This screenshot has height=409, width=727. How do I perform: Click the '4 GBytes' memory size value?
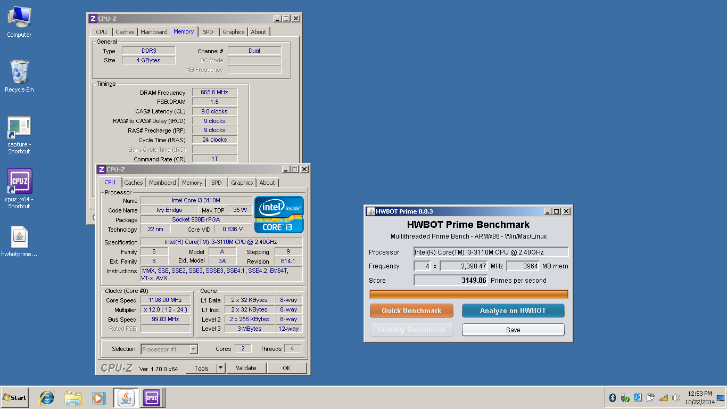coord(148,60)
